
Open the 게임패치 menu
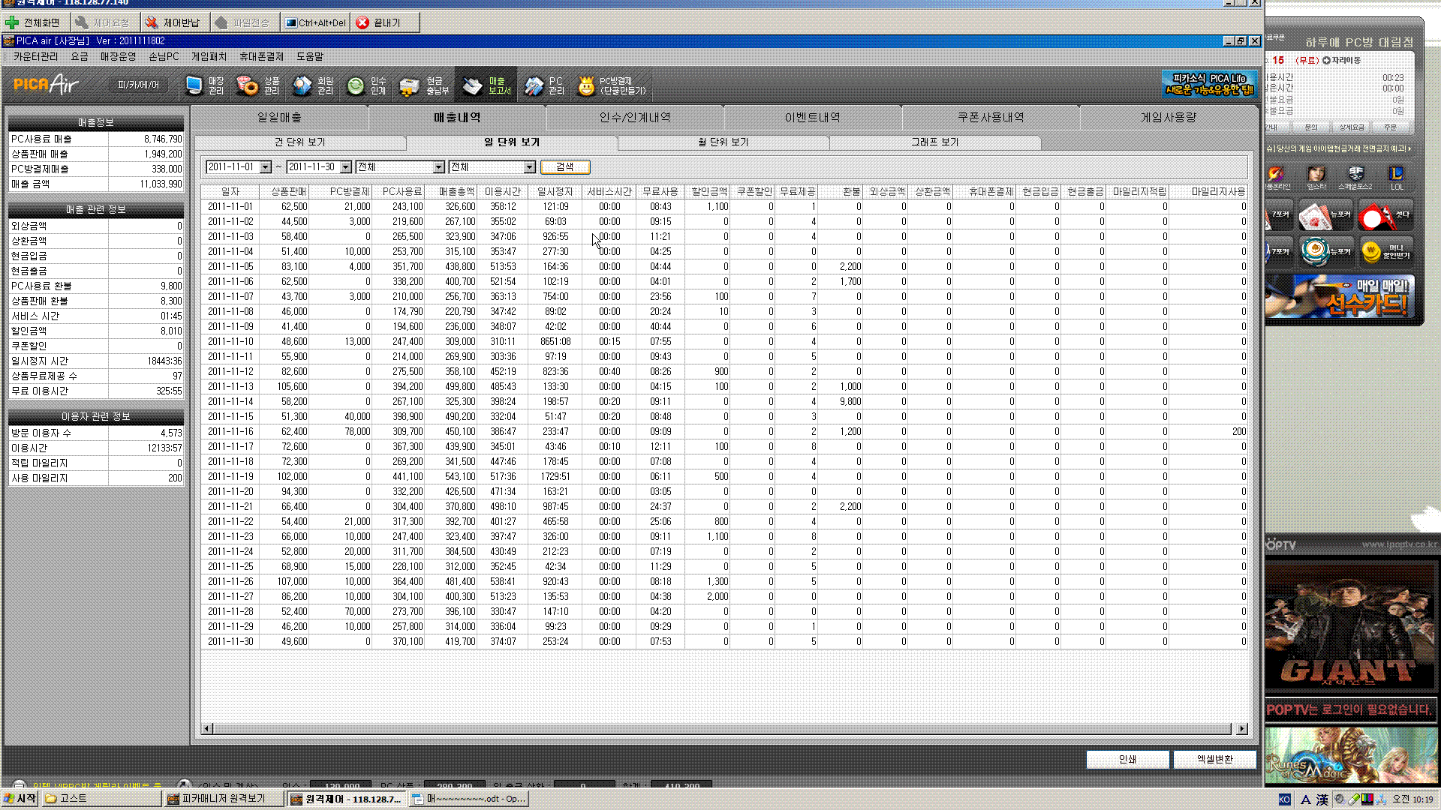coord(209,56)
